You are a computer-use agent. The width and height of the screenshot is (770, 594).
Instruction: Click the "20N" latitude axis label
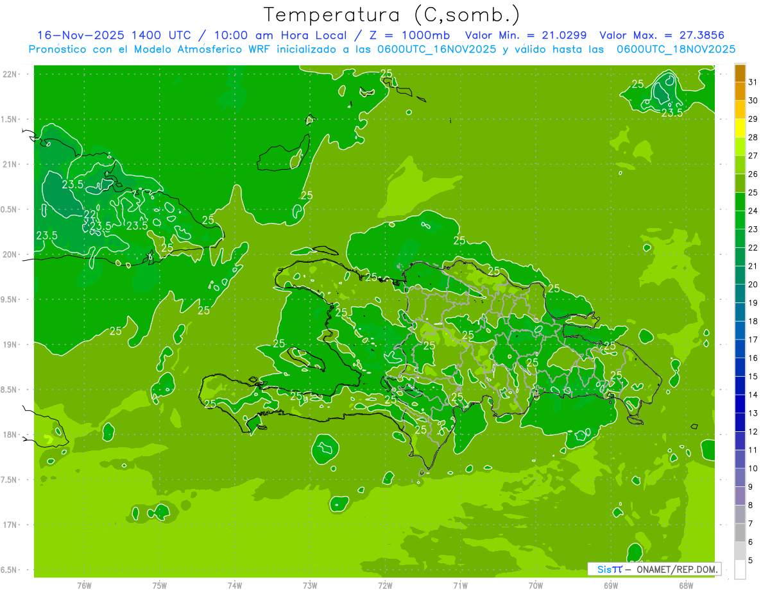pyautogui.click(x=11, y=255)
